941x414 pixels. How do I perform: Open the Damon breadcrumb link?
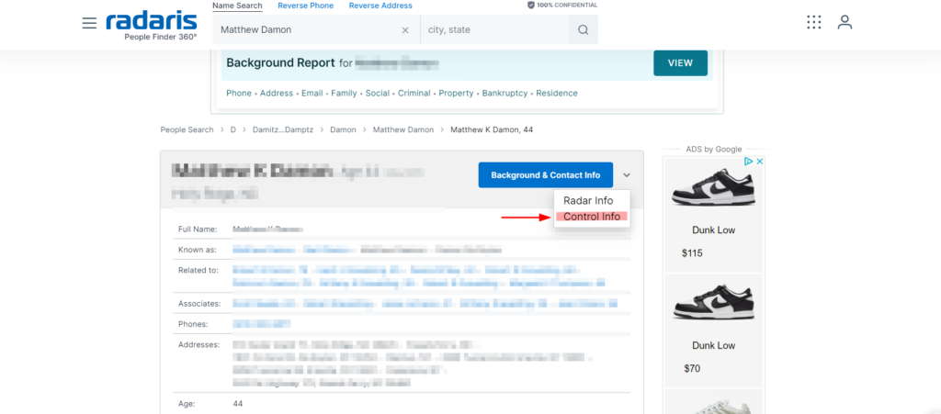click(344, 129)
